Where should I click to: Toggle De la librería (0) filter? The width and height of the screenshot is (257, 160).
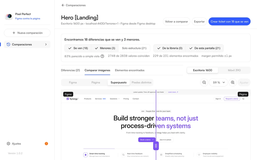coord(170,48)
